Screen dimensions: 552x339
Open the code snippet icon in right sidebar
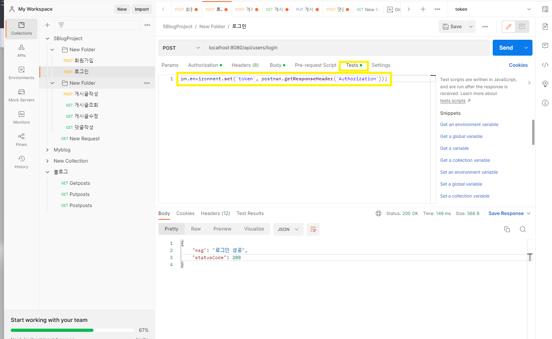pyautogui.click(x=545, y=65)
